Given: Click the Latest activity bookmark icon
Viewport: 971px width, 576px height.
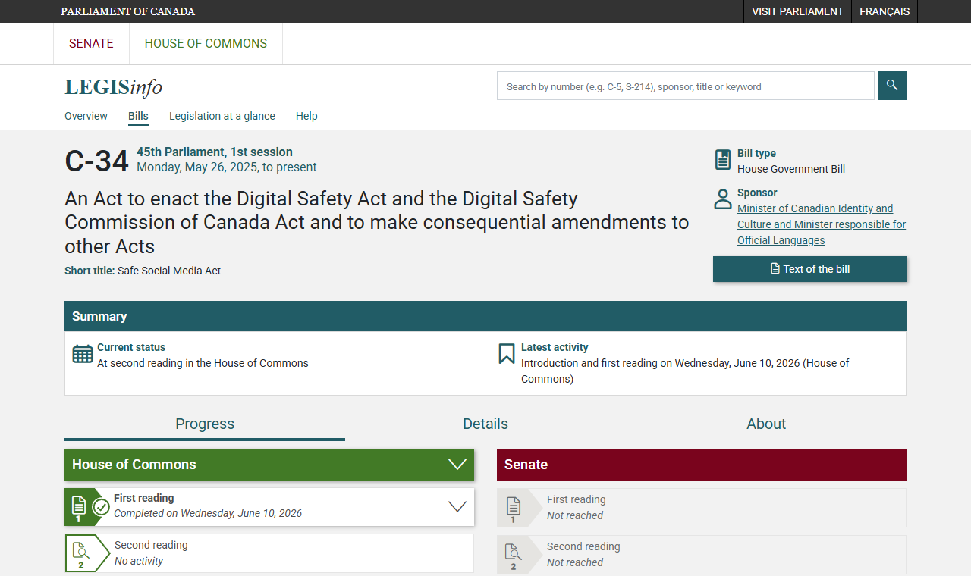Looking at the screenshot, I should tap(507, 354).
